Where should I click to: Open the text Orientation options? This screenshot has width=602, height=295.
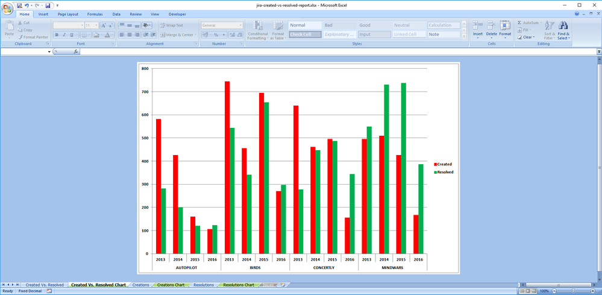click(146, 25)
